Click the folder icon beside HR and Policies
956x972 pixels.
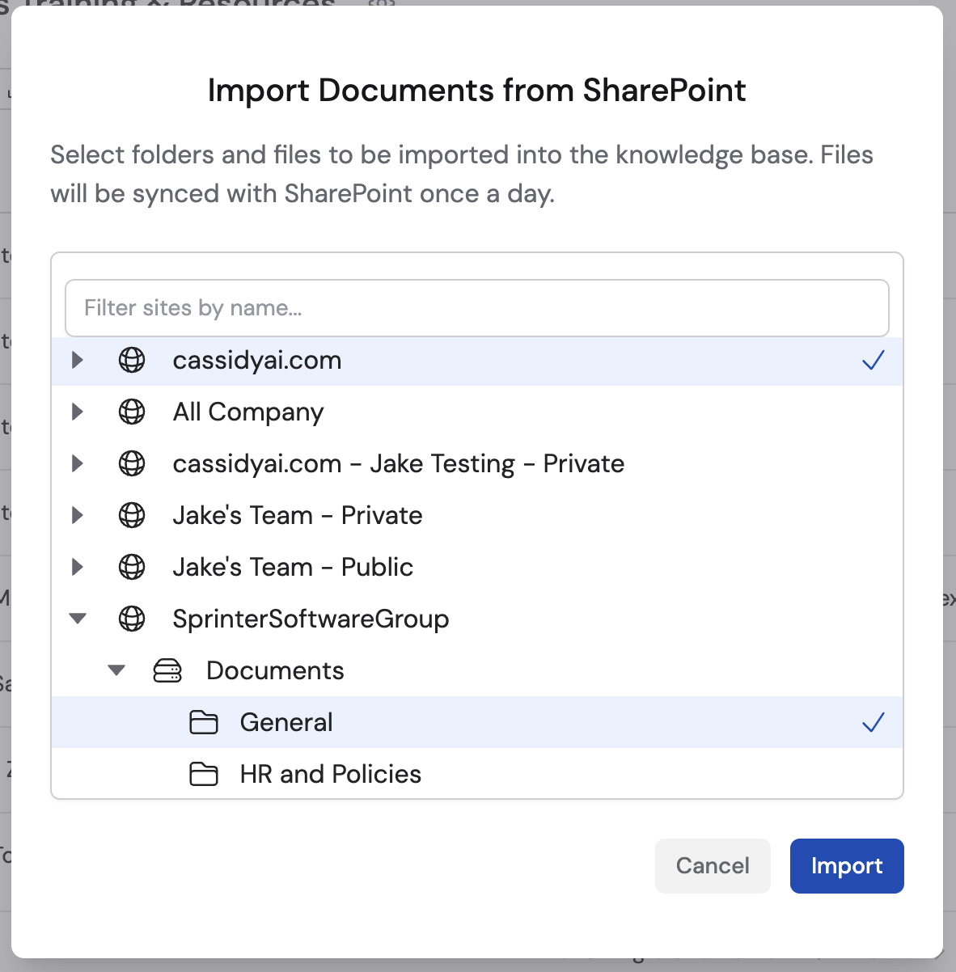click(x=205, y=774)
